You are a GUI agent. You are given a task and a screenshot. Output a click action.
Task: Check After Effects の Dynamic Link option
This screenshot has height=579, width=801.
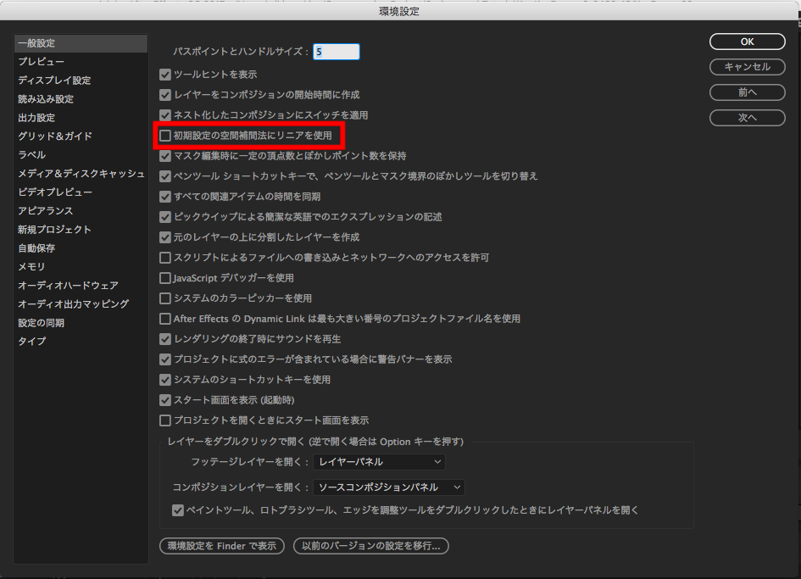point(165,319)
